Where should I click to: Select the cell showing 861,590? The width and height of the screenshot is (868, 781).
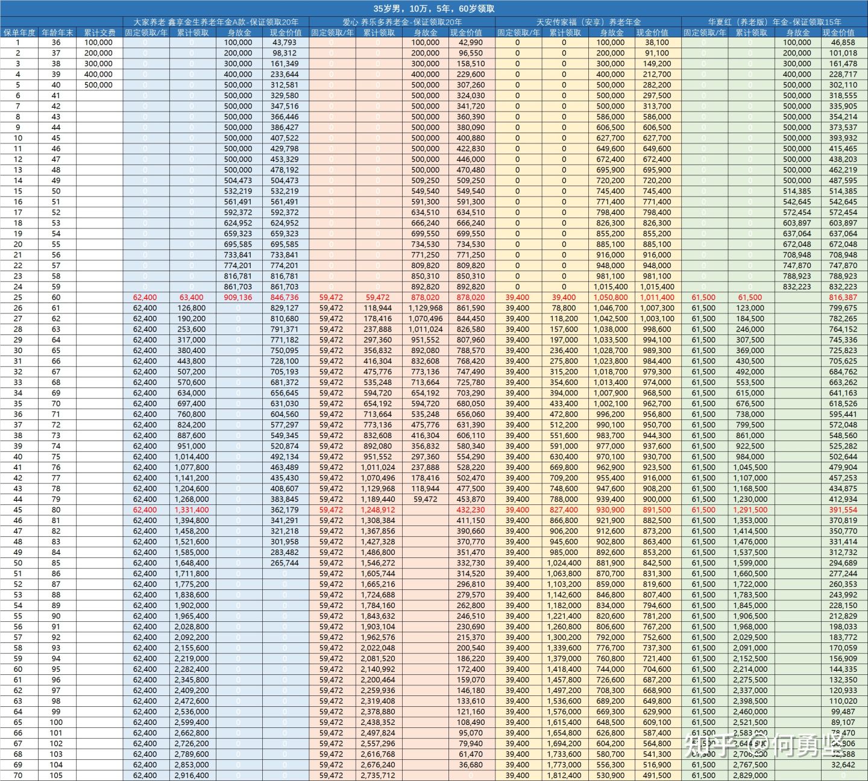pyautogui.click(x=471, y=308)
